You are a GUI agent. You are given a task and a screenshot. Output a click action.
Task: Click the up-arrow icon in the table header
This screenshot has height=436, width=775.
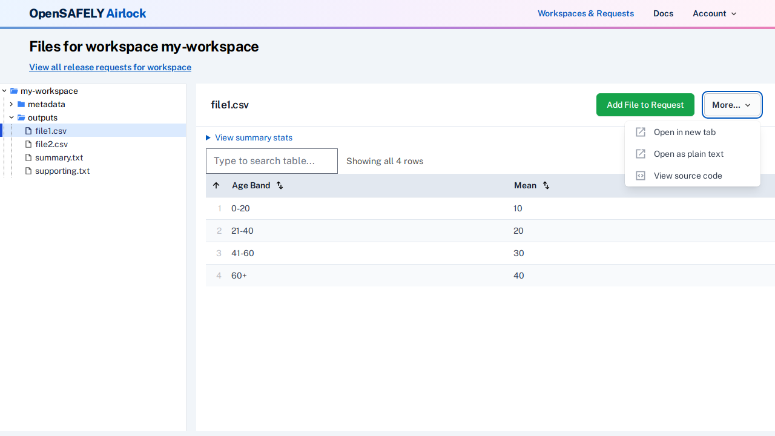pos(216,185)
